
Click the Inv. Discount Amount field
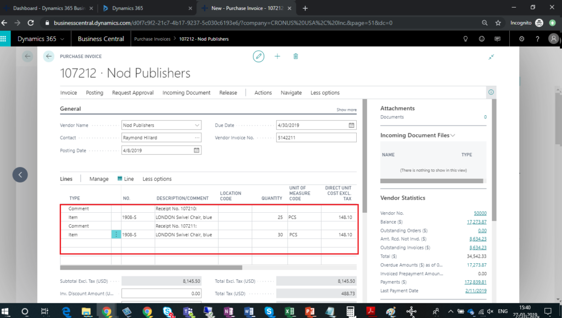161,293
